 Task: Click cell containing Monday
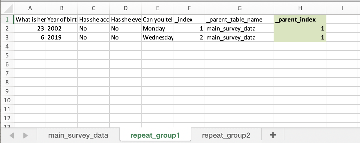pyautogui.click(x=157, y=29)
